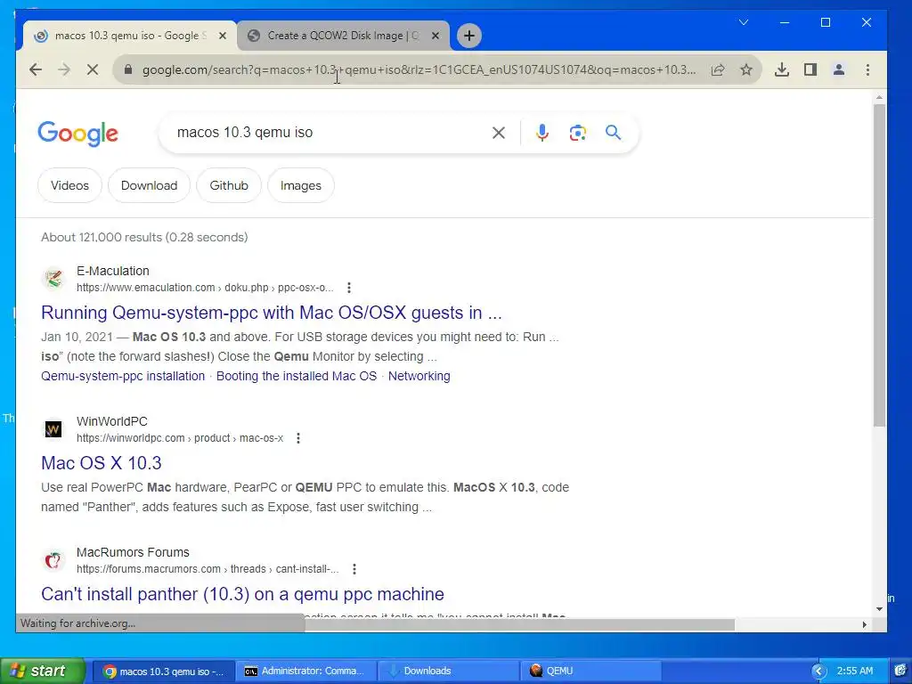Click Chrome taskbar button 'macos 10.3 qemu iso'
This screenshot has height=684, width=912.
click(x=165, y=672)
